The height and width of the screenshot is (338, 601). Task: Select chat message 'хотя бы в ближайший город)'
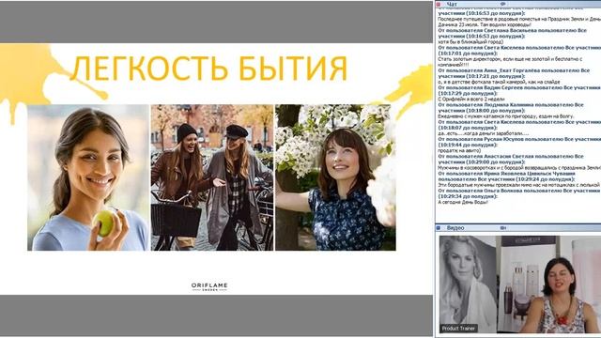click(x=470, y=41)
